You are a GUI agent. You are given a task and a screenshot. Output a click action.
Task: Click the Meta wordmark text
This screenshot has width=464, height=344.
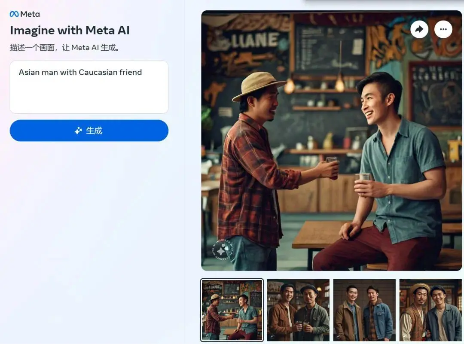(30, 14)
